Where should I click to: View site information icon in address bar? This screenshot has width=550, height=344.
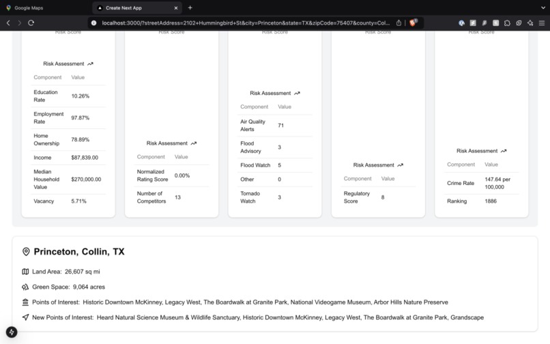coord(93,23)
